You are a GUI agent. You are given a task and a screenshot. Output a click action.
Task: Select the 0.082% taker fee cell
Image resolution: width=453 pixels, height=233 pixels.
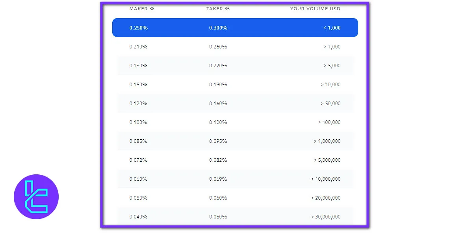pos(218,160)
